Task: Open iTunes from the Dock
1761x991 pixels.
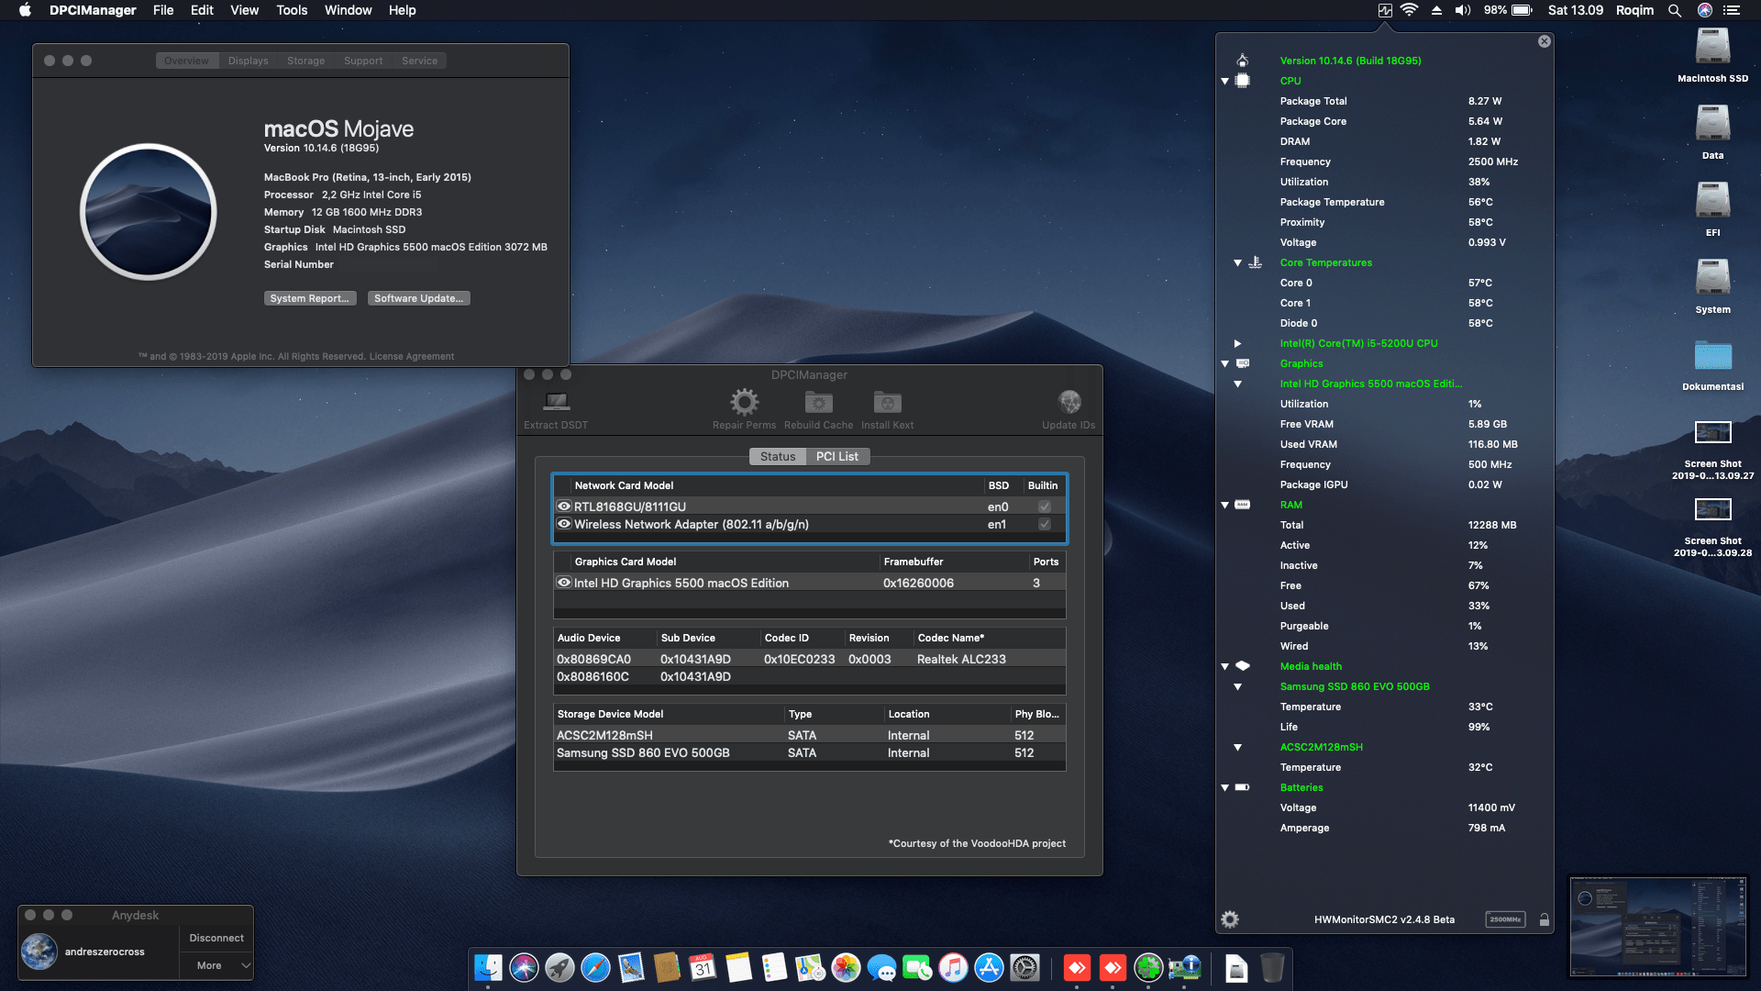Action: pos(953,967)
